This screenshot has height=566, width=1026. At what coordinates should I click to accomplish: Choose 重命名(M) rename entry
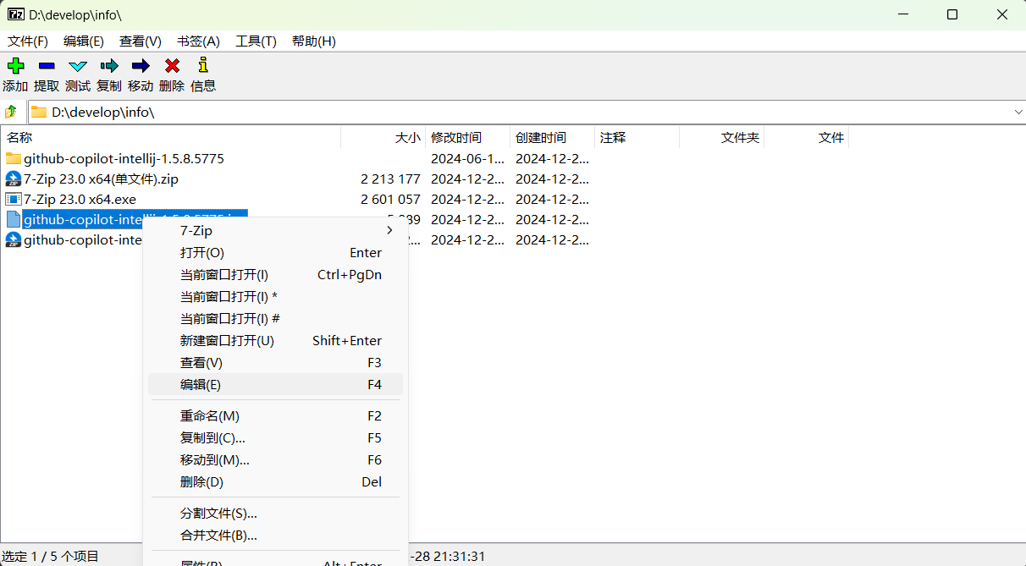275,415
